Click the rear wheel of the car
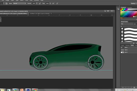Screen dimensions: 137x91 click(95, 62)
